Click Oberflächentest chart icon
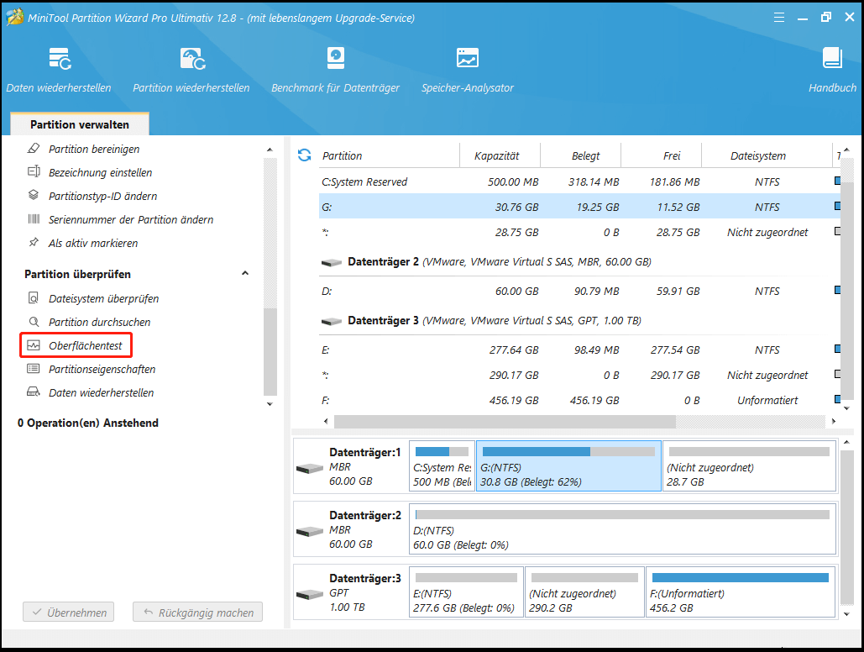 pos(34,345)
